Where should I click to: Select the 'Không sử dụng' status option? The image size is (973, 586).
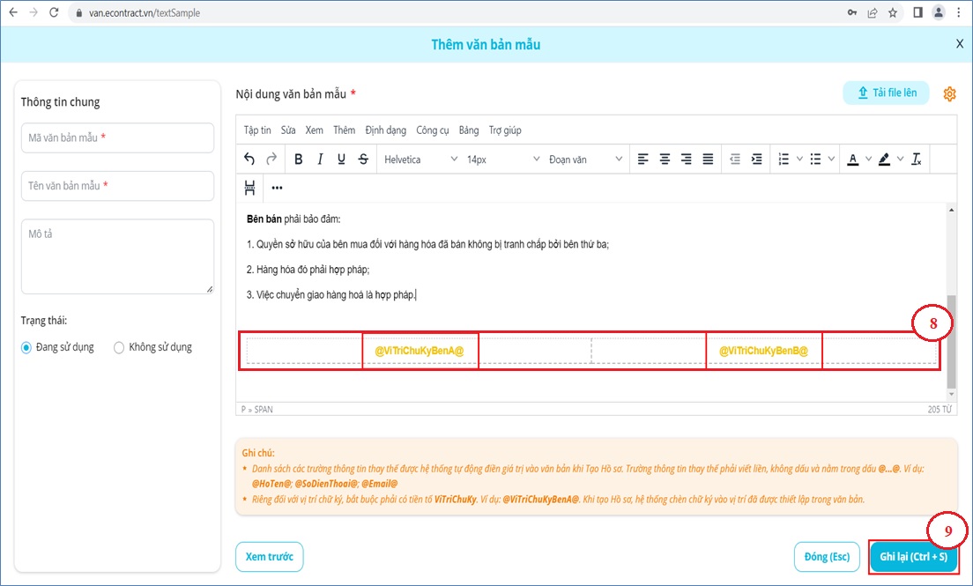119,347
